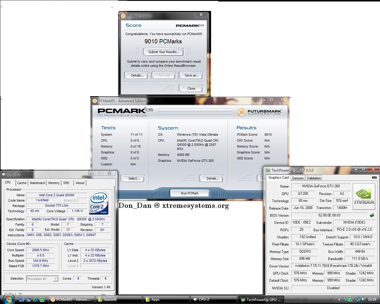Click Submit Your Results button
The height and width of the screenshot is (304, 380).
tap(164, 52)
